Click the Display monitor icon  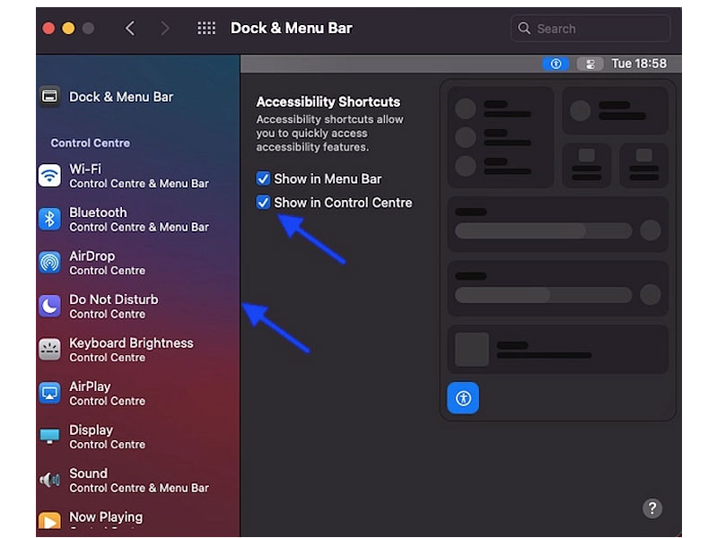click(x=49, y=437)
